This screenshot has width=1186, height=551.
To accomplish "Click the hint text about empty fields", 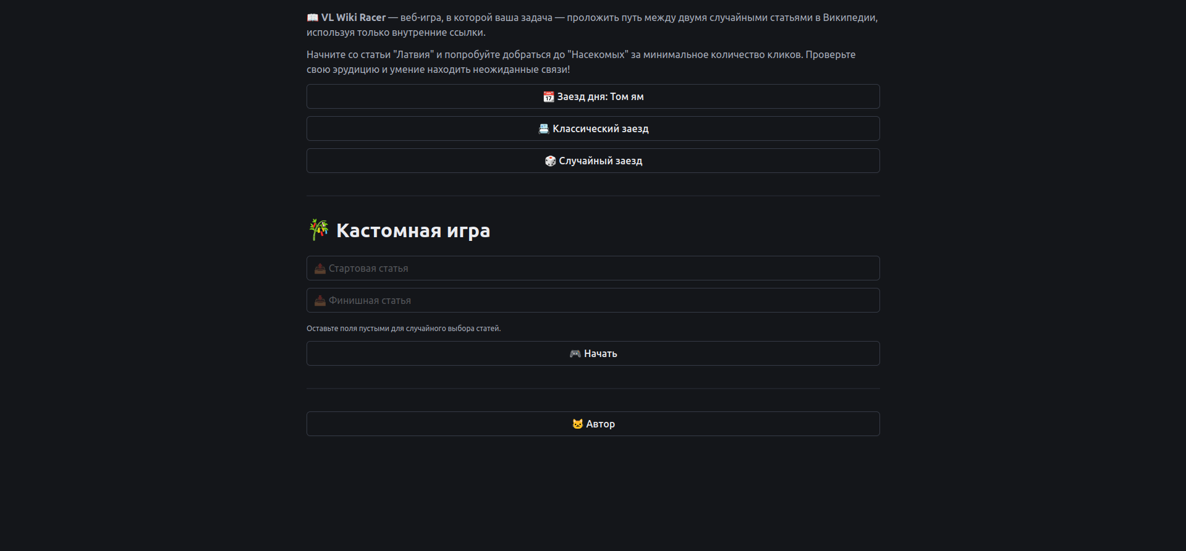I will coord(404,329).
